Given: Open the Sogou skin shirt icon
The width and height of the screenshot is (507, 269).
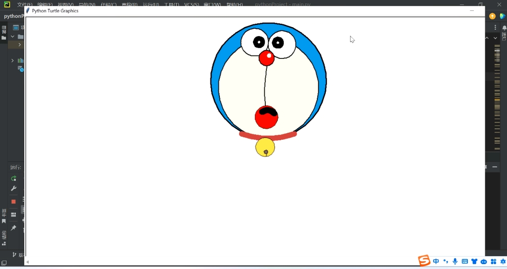Looking at the screenshot, I should [474, 261].
